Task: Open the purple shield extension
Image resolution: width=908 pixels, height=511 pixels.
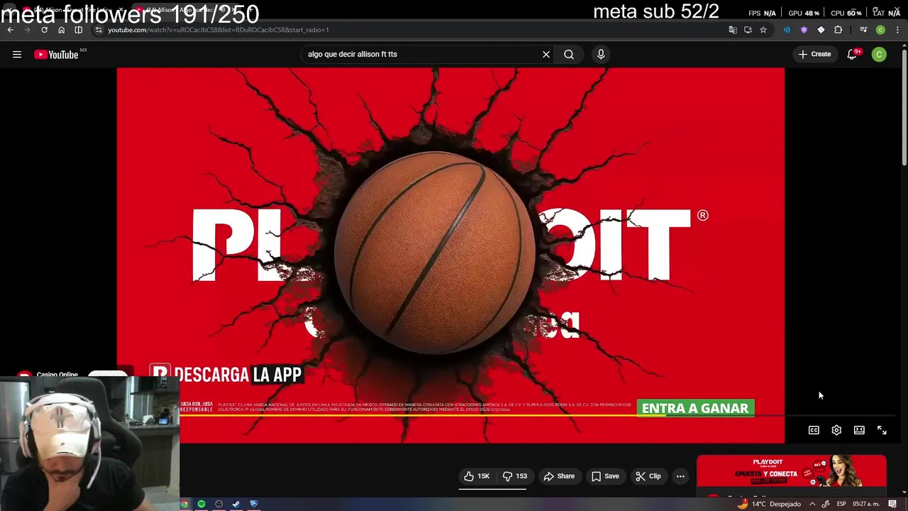Action: [x=804, y=30]
